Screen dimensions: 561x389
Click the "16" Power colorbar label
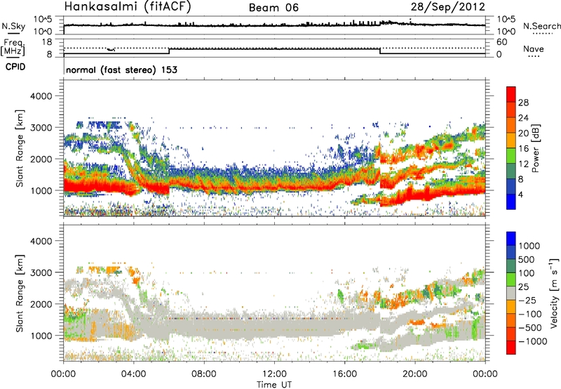pos(523,149)
